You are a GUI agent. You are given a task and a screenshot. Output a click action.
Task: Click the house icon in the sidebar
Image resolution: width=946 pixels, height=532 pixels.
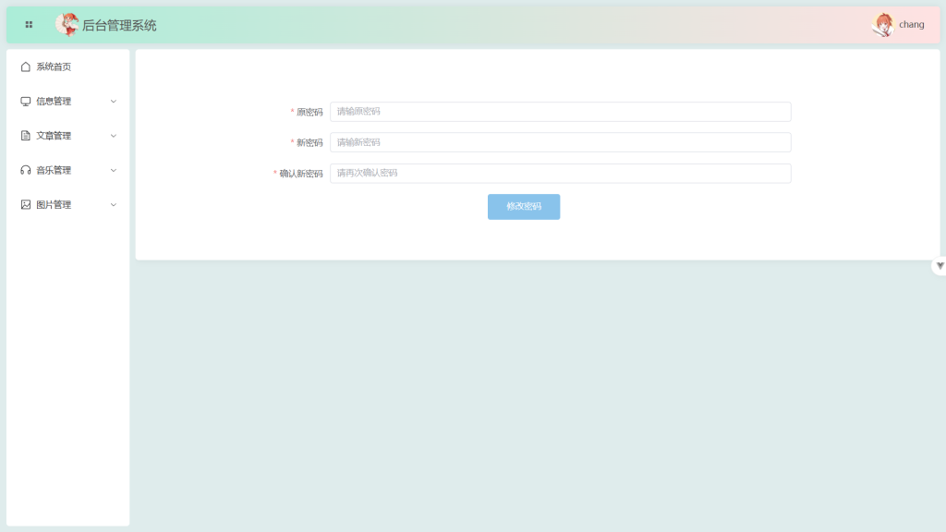26,66
